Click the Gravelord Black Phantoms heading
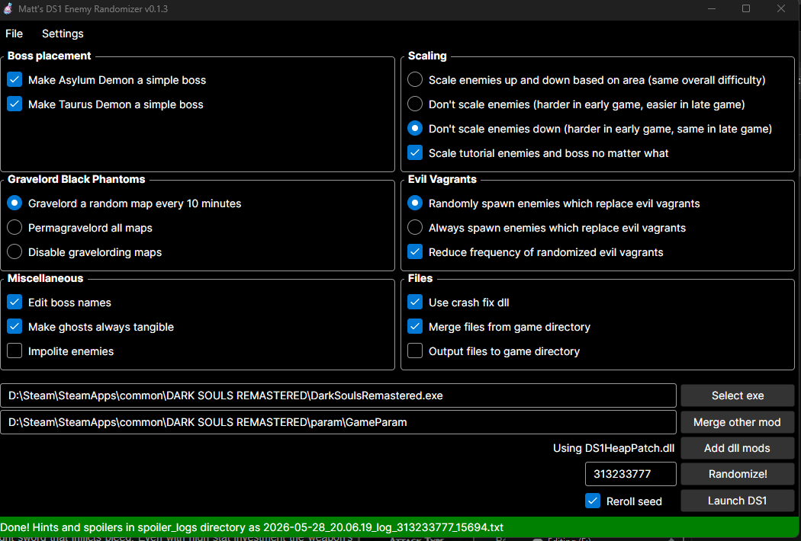The image size is (801, 541). click(76, 179)
